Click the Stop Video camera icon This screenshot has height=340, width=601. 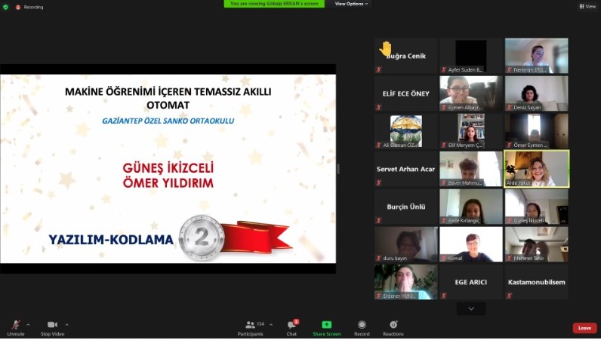point(52,325)
